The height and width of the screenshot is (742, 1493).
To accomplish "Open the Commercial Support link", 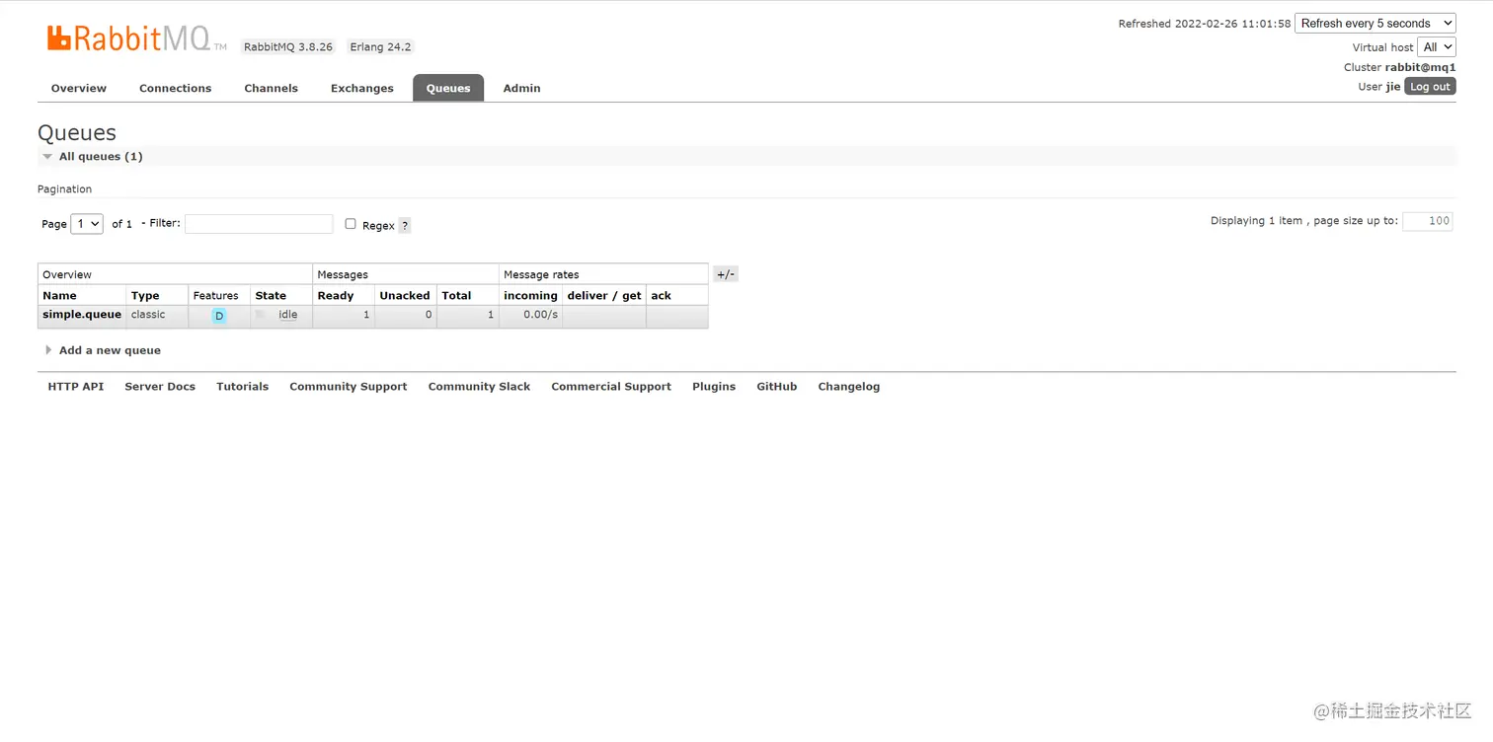I will pos(611,387).
